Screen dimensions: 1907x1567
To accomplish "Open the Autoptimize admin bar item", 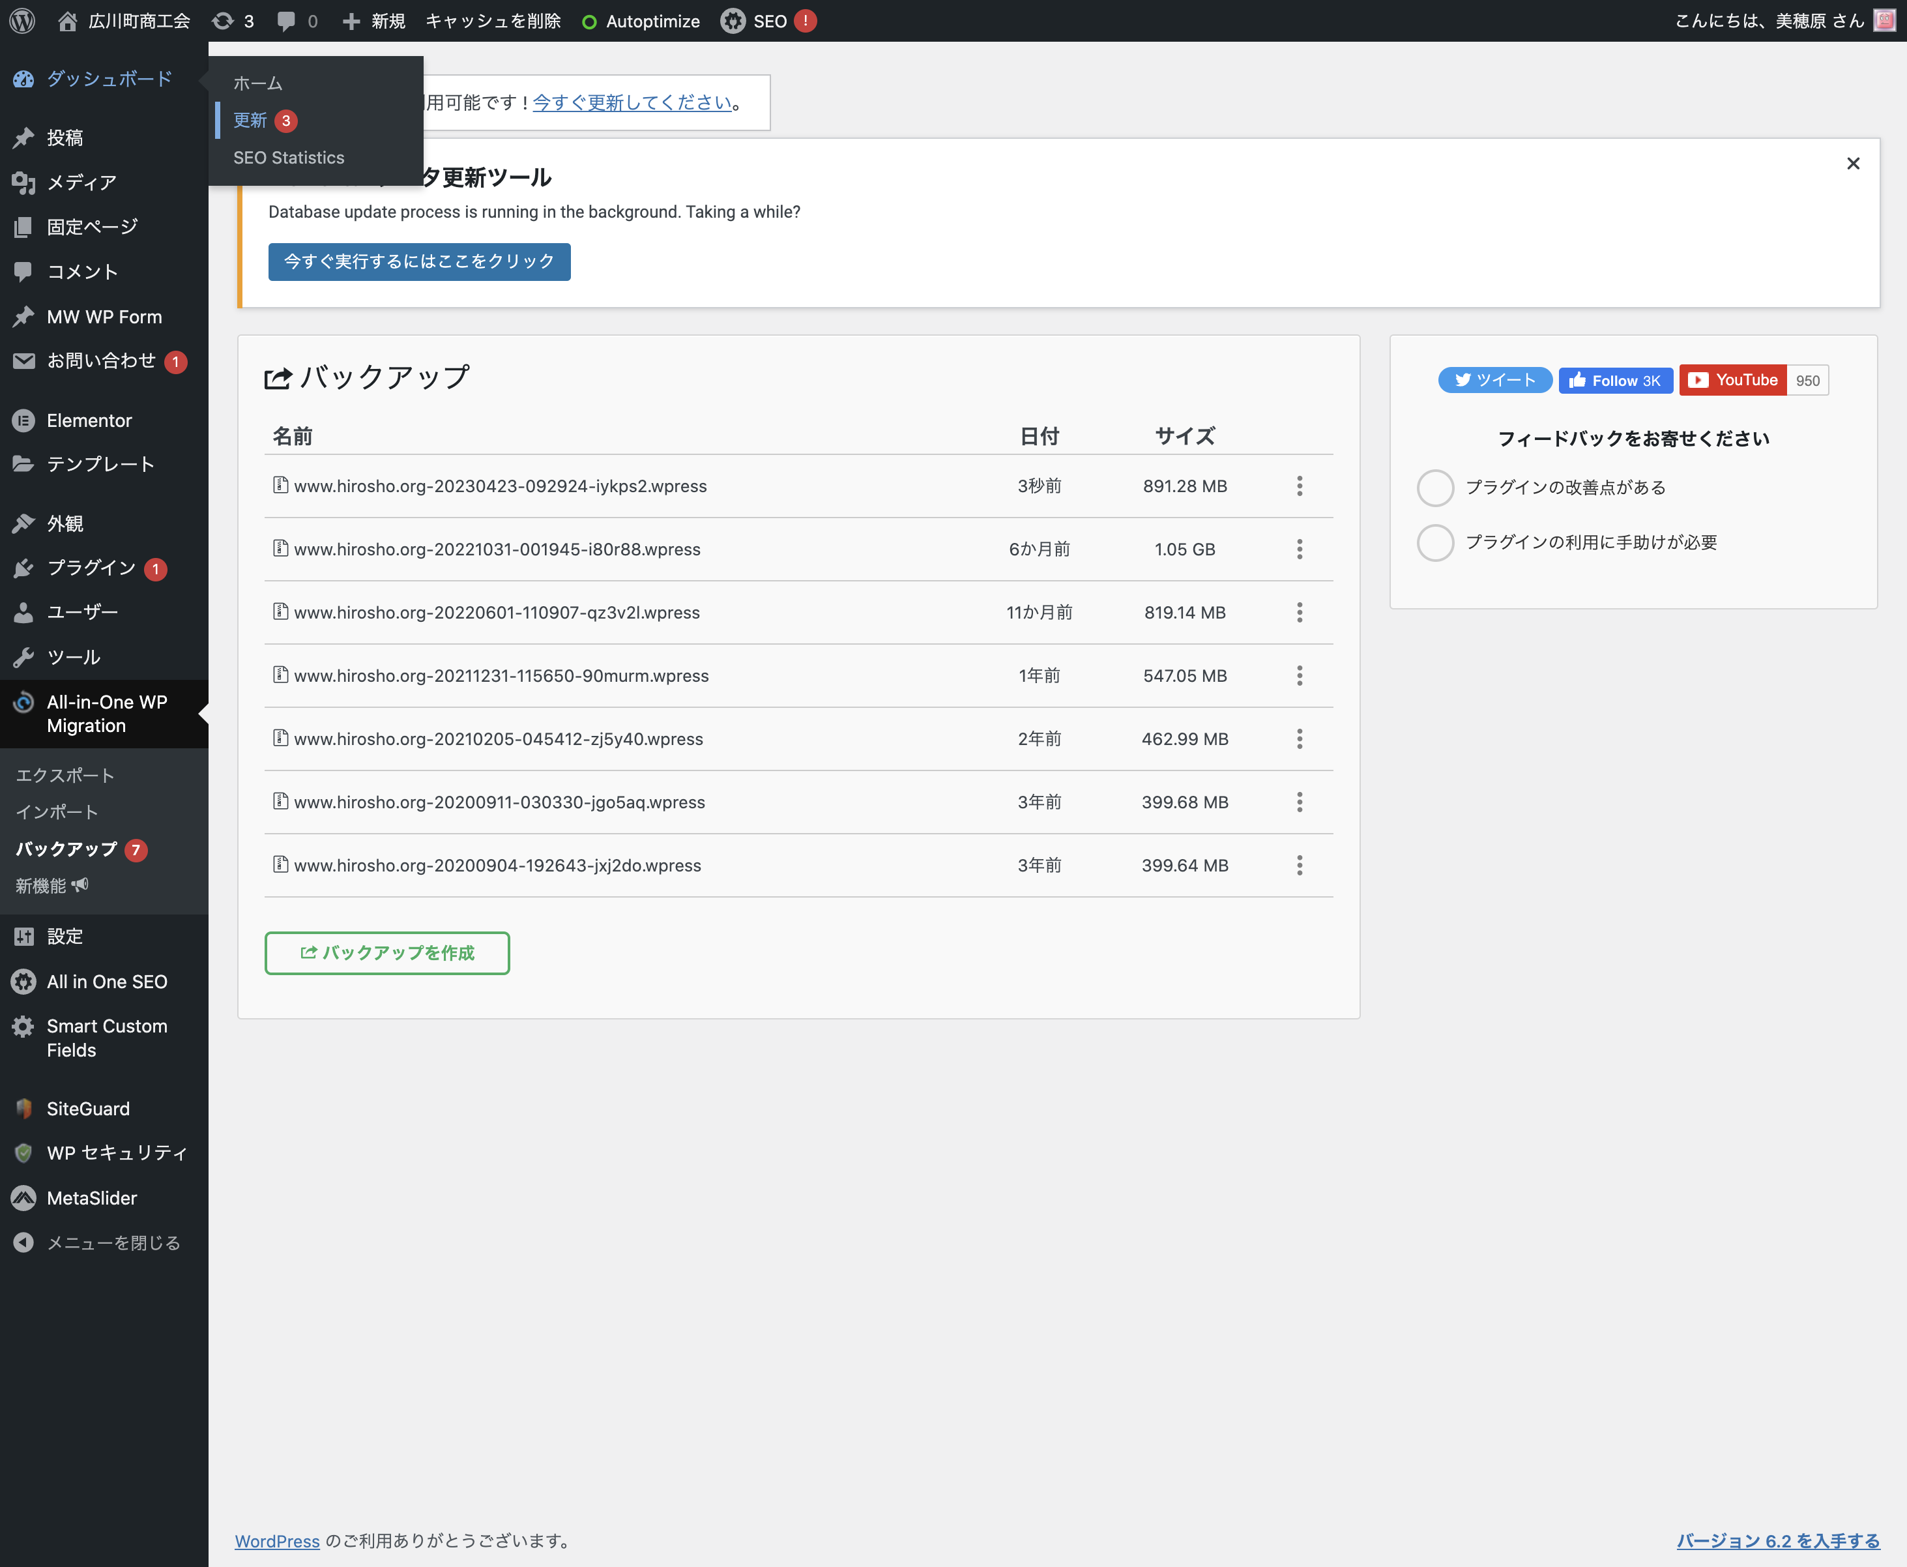I will (641, 21).
